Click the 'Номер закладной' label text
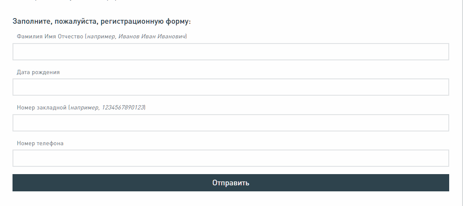463x206 pixels. (42, 108)
